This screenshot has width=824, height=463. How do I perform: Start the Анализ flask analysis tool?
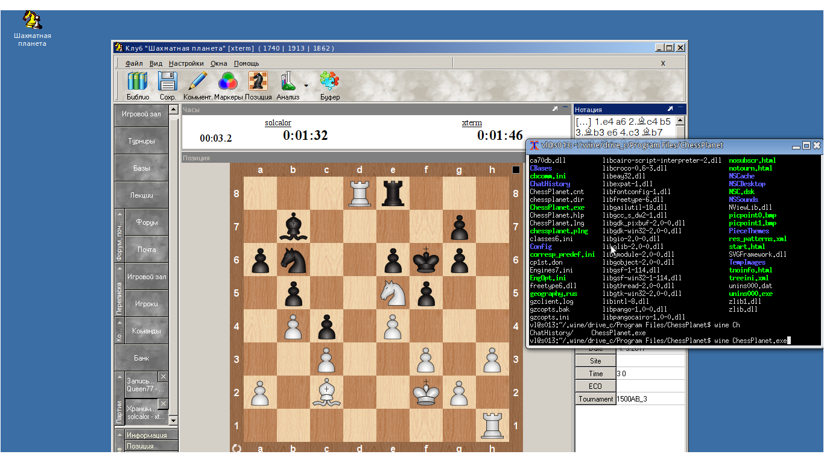point(288,85)
